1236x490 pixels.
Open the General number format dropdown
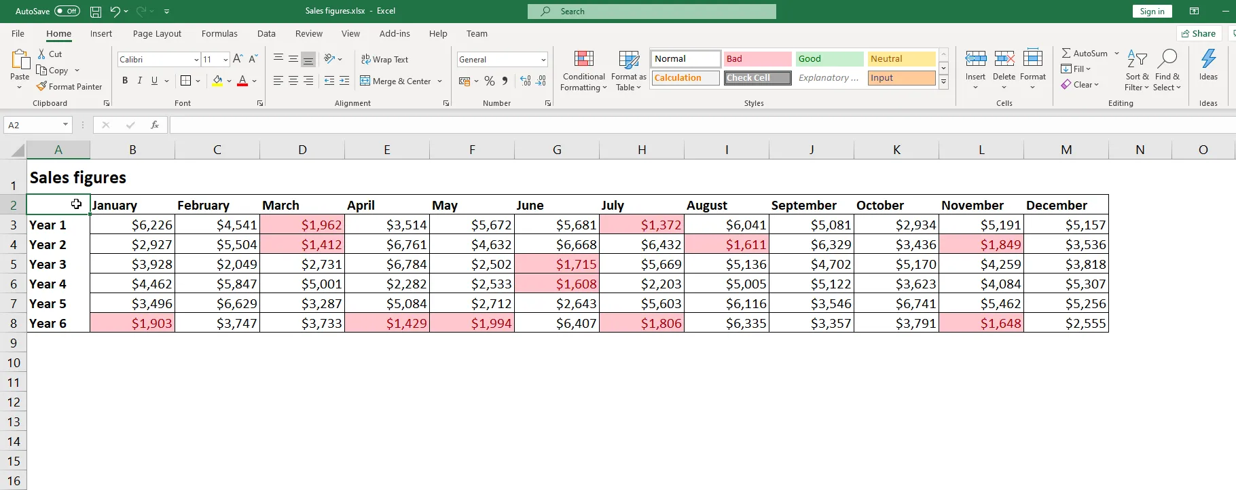(543, 60)
